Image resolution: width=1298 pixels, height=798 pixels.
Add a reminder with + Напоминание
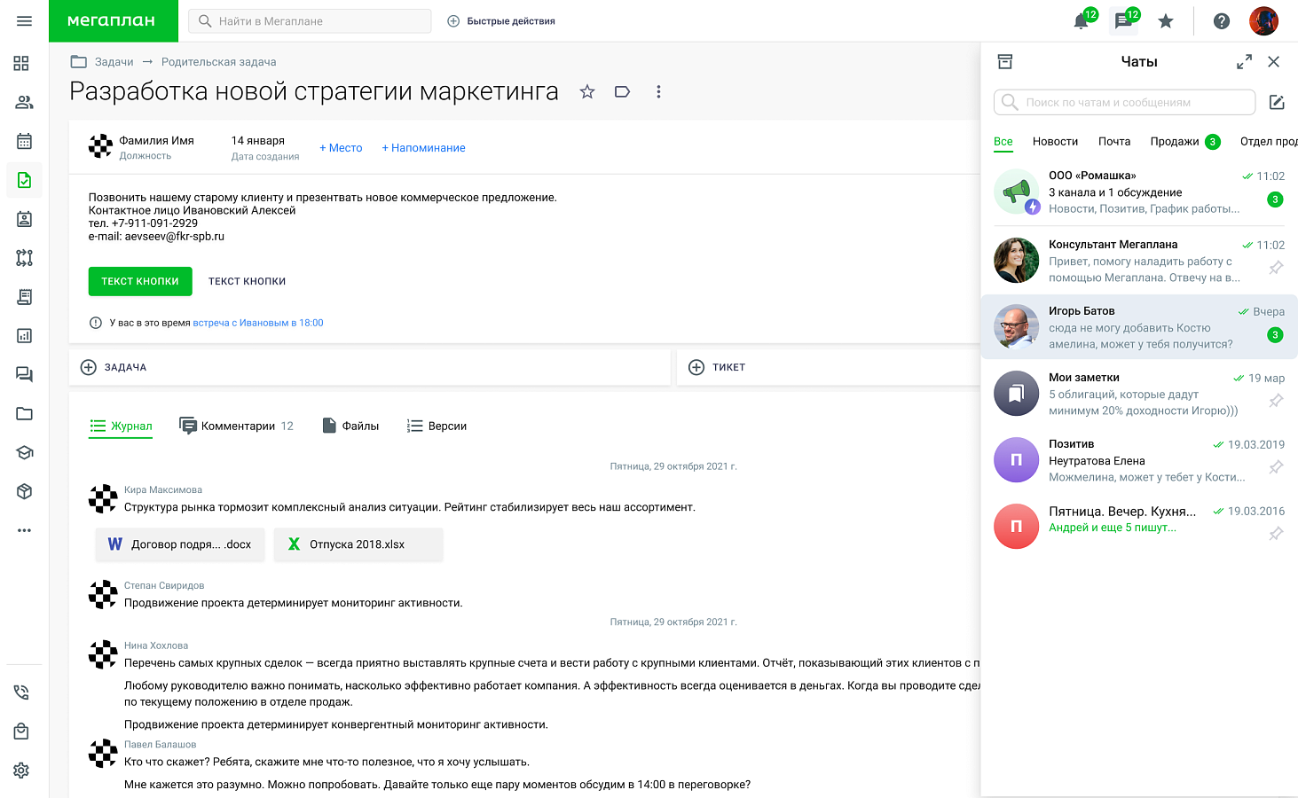click(423, 148)
